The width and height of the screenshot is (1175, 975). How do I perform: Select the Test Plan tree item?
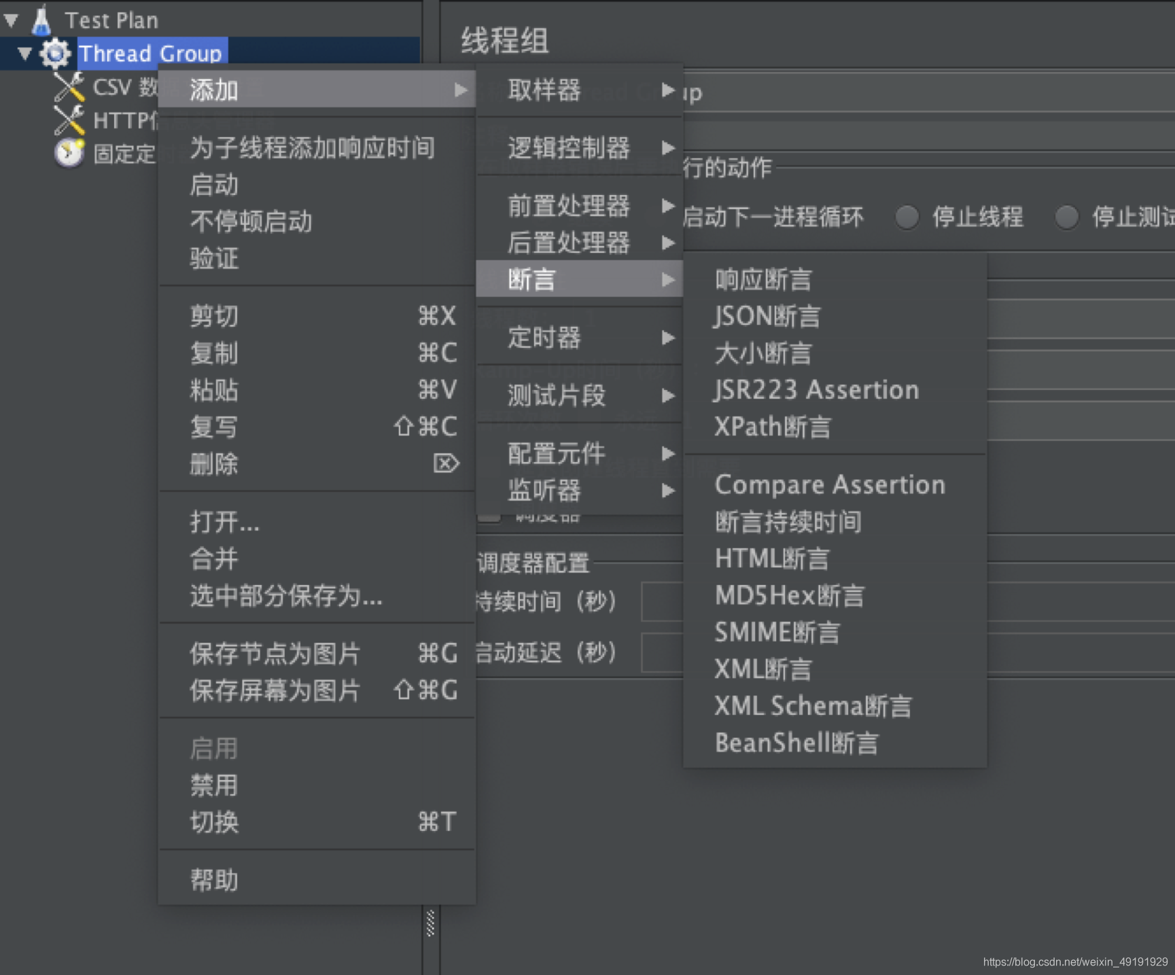coord(111,20)
